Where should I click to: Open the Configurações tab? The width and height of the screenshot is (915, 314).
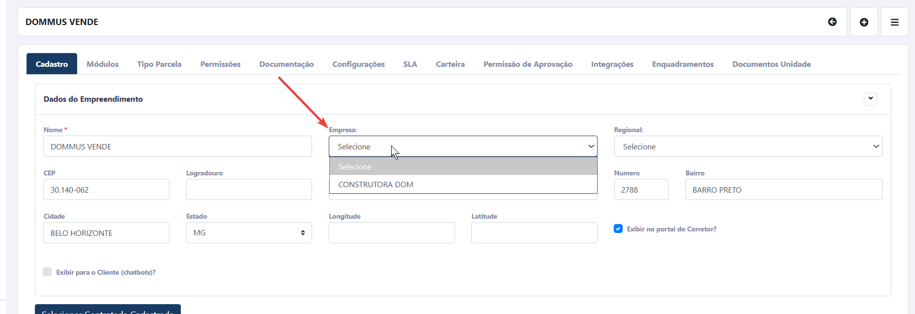358,64
